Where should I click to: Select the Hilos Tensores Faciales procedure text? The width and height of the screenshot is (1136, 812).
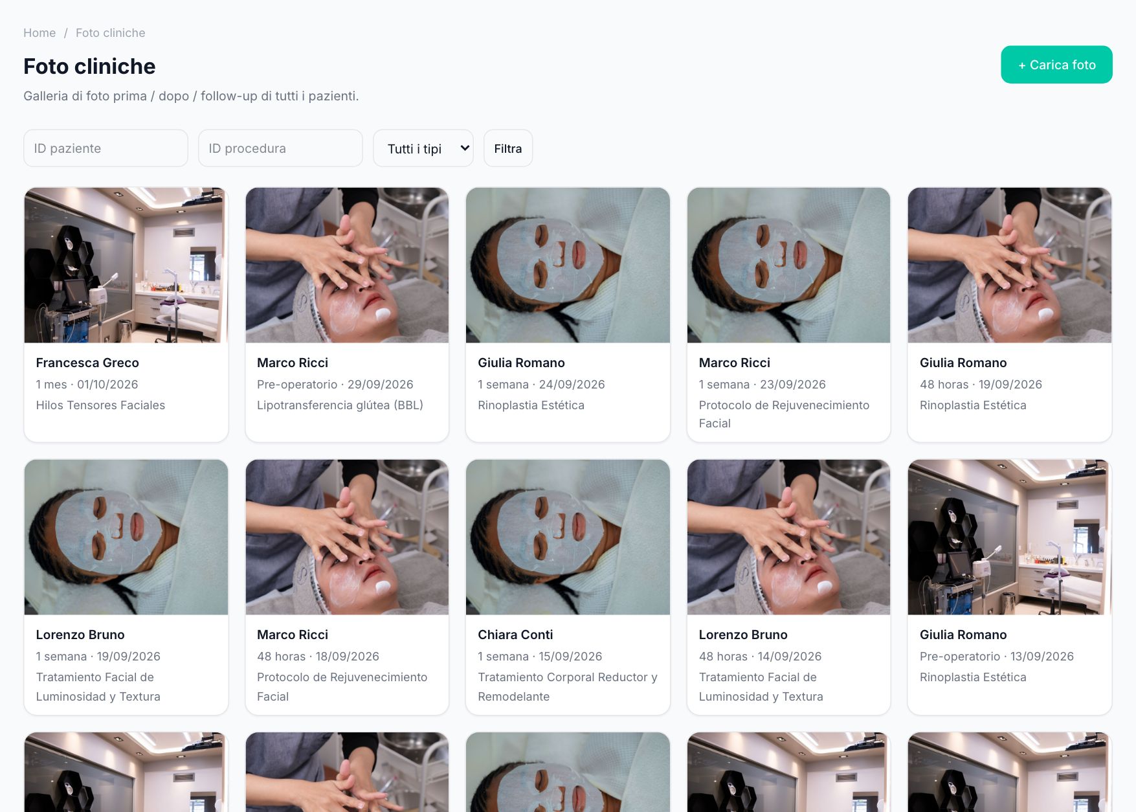100,405
